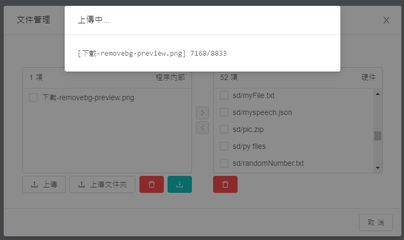
Task: Enable the sd/randomNumber.txt checkbox
Action: click(x=224, y=163)
